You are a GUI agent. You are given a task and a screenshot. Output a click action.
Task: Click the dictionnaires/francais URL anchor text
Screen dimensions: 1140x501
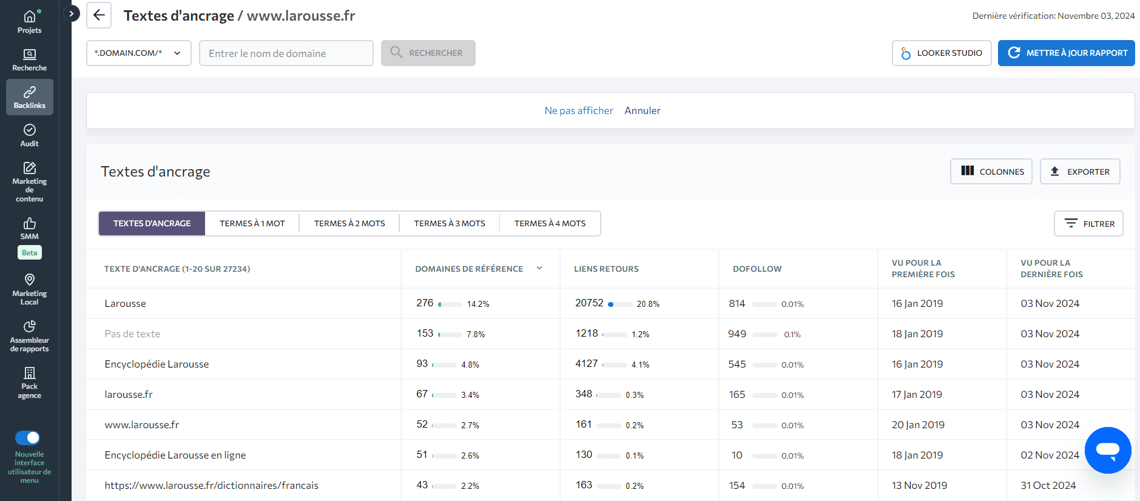pyautogui.click(x=211, y=485)
